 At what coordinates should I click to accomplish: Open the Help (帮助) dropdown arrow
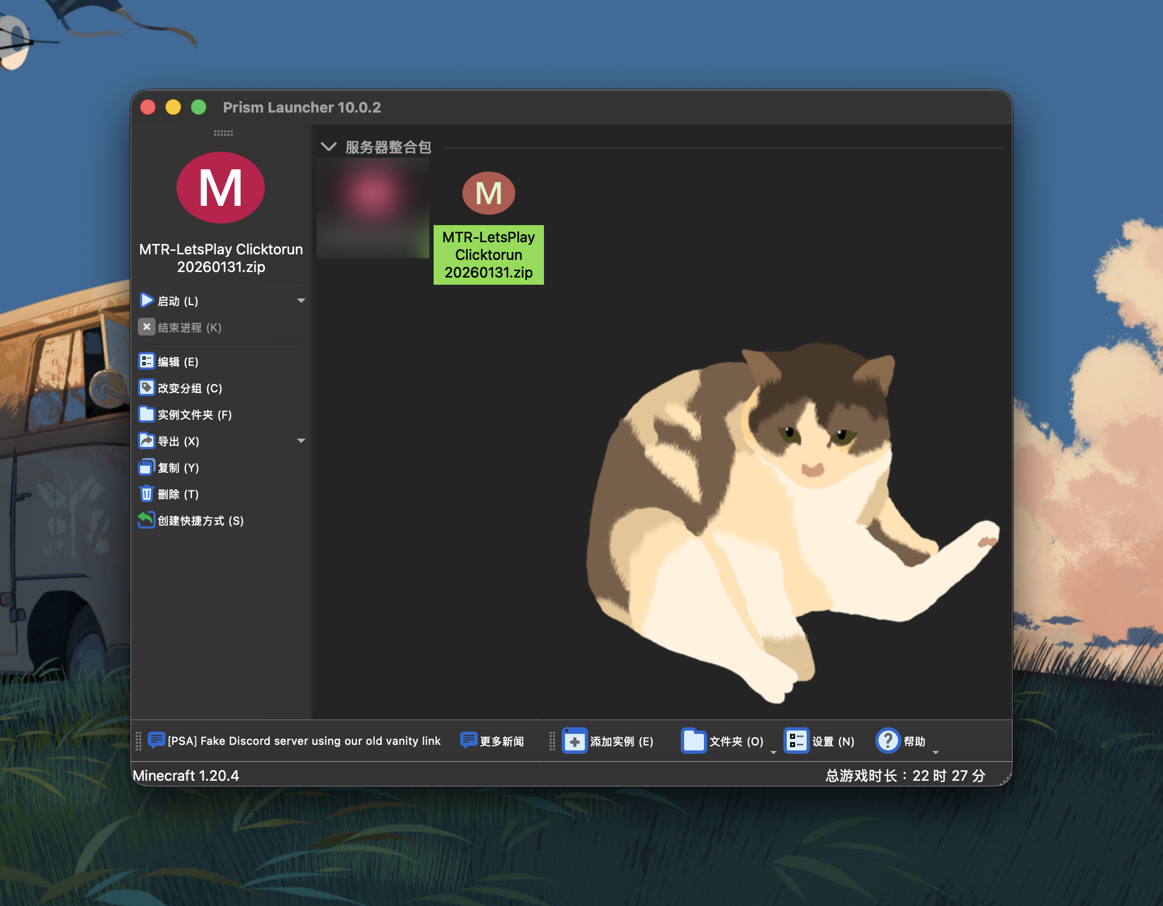935,752
